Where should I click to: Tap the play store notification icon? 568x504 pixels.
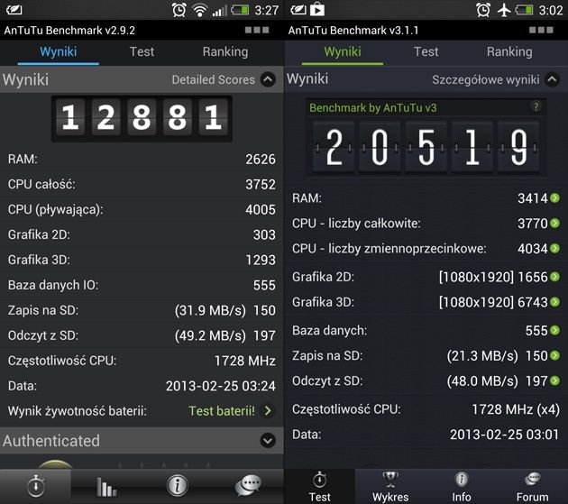pos(317,9)
